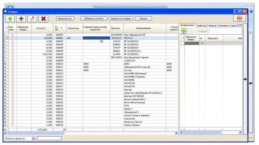Open the Изображения tab
The height and width of the screenshot is (145, 259).
coord(187,25)
